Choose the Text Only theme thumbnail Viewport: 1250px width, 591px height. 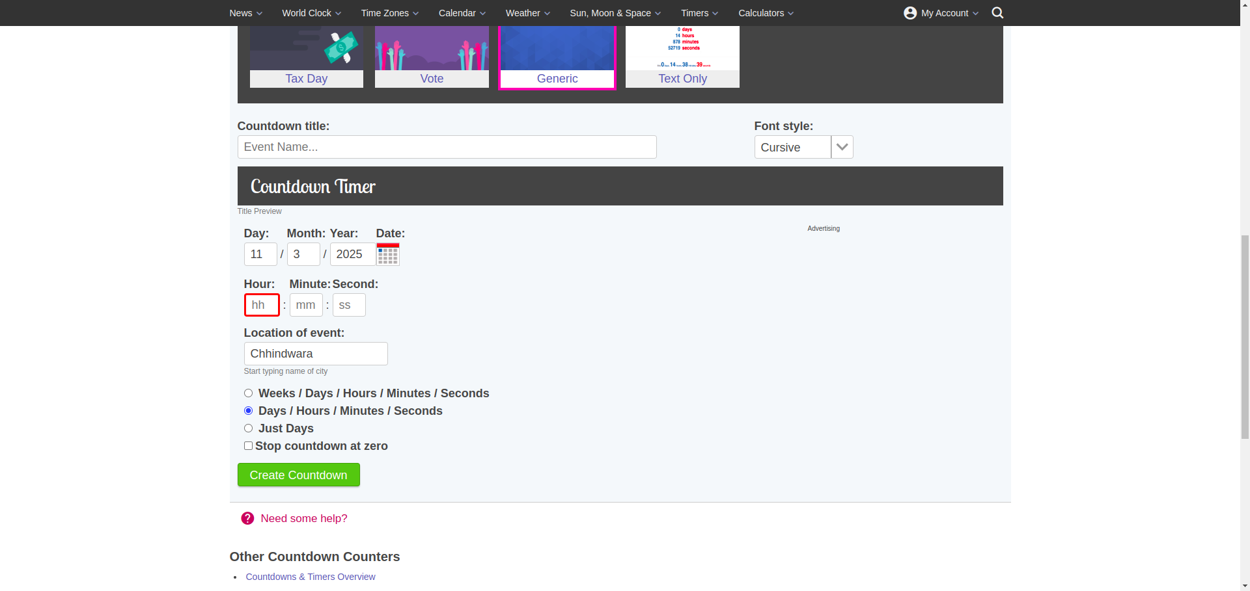(682, 57)
